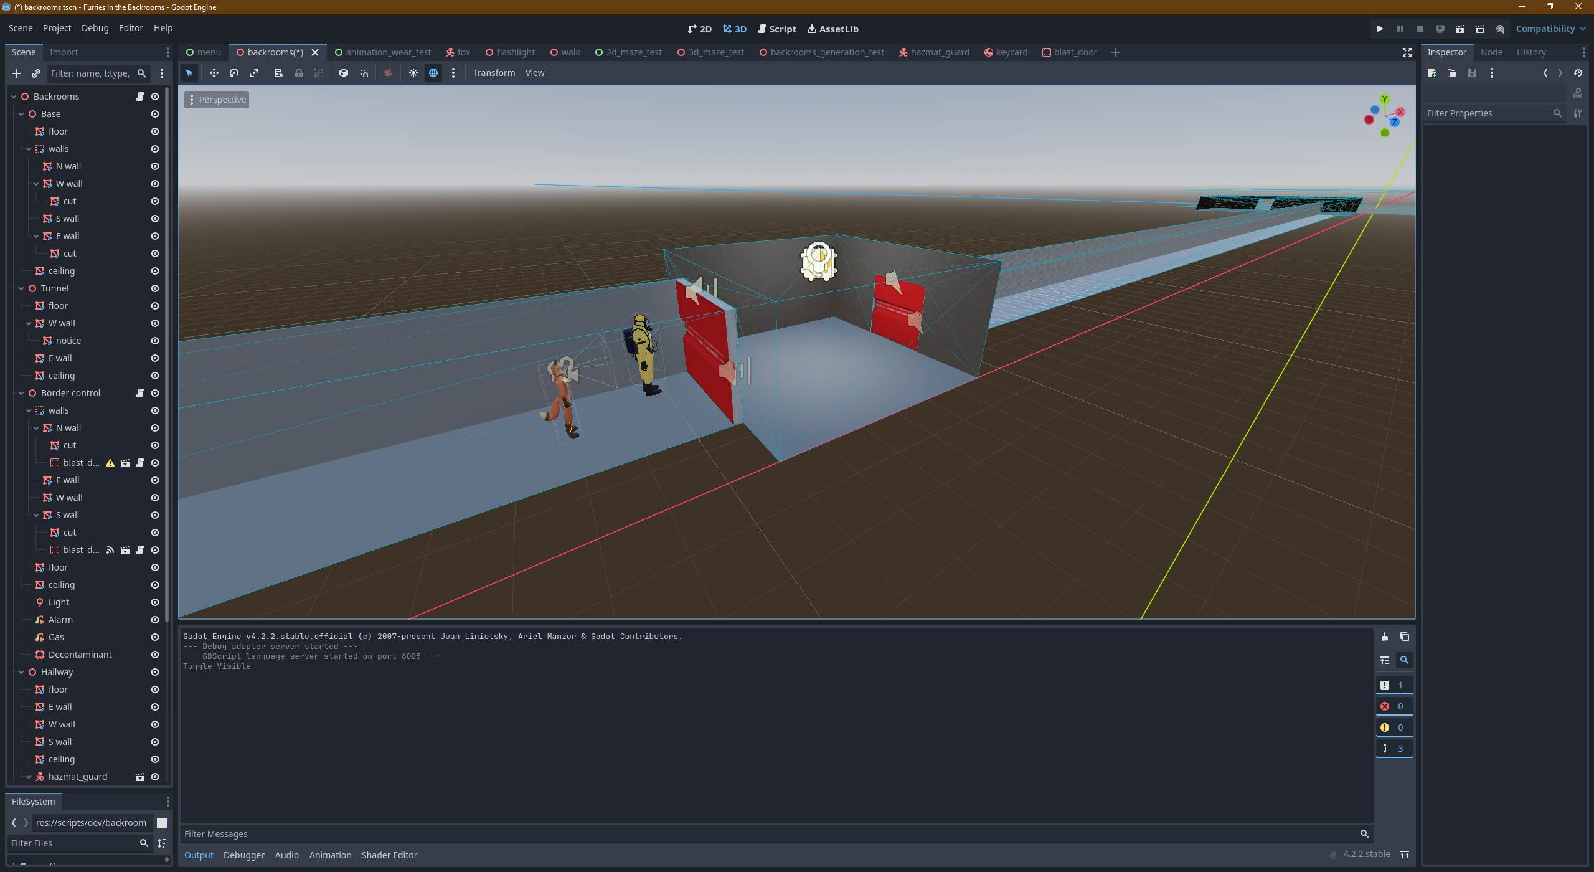Toggle camera preview override icon

coord(388,73)
